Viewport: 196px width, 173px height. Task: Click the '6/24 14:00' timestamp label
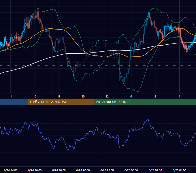tap(11, 170)
